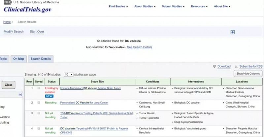Expand the search panel plus icon

233,32
